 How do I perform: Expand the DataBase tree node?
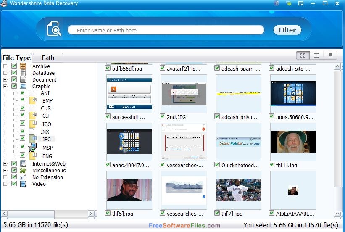pyautogui.click(x=5, y=73)
